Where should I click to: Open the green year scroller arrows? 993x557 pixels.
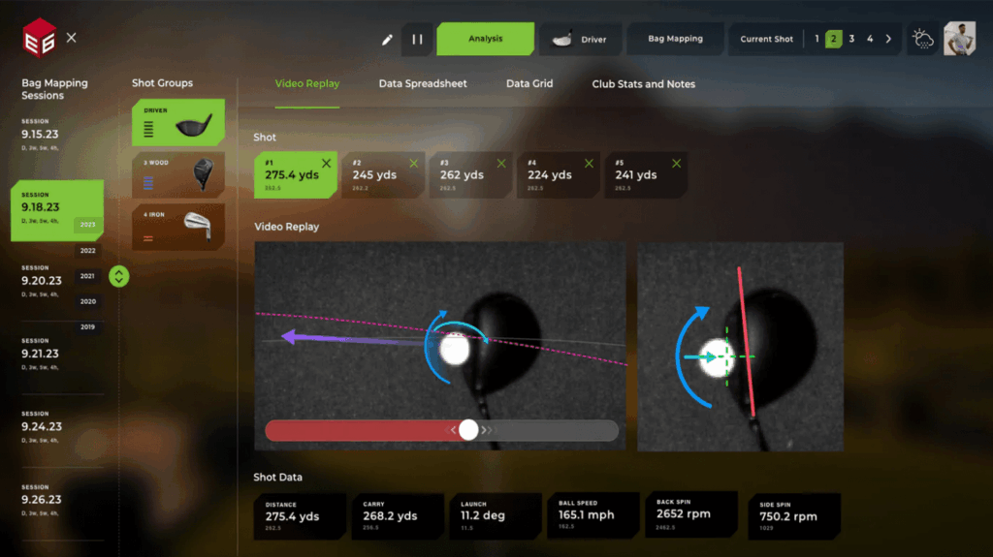[118, 276]
